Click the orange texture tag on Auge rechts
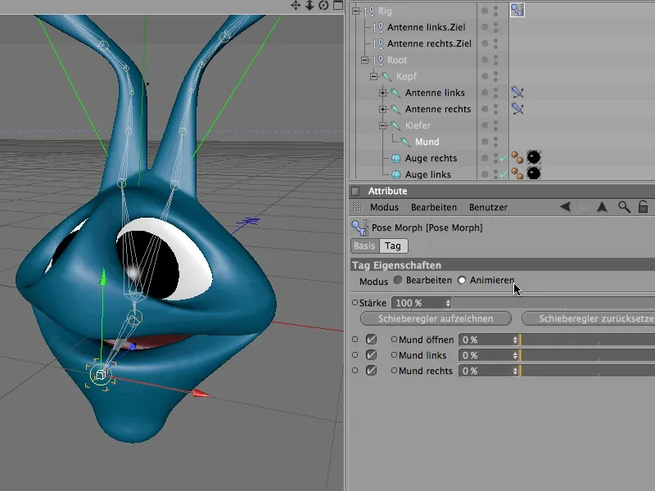 (x=517, y=158)
